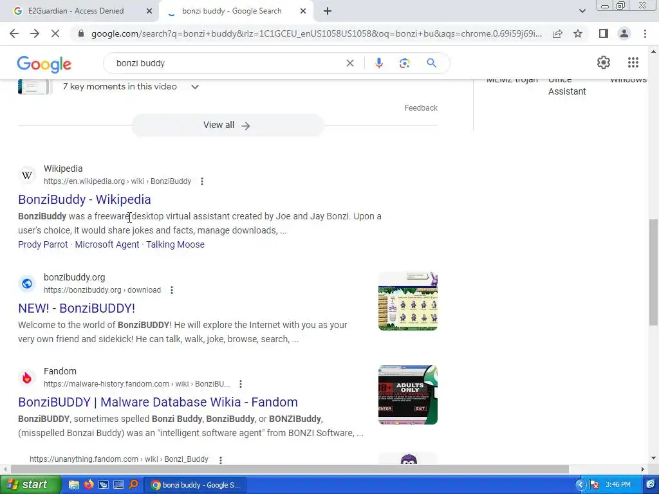This screenshot has height=494, width=659.
Task: Stop loading the page
Action: 55,33
